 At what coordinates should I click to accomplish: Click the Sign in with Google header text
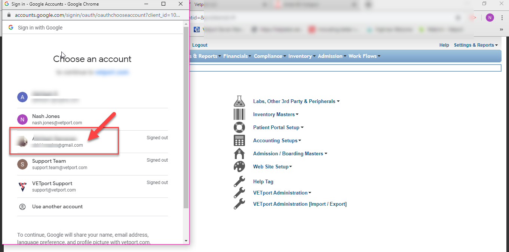click(x=40, y=28)
